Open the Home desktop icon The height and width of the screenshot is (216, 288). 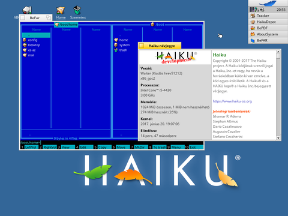(x=61, y=12)
